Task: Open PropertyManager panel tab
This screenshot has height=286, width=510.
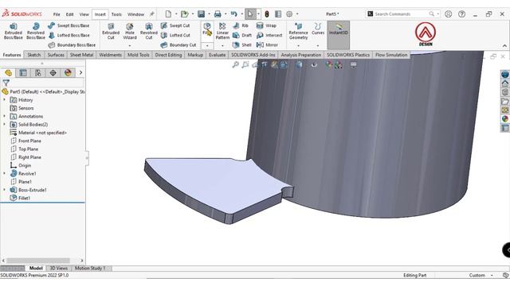Action: point(23,72)
